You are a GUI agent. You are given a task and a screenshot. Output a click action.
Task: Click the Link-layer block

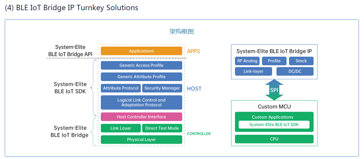[x=254, y=71]
